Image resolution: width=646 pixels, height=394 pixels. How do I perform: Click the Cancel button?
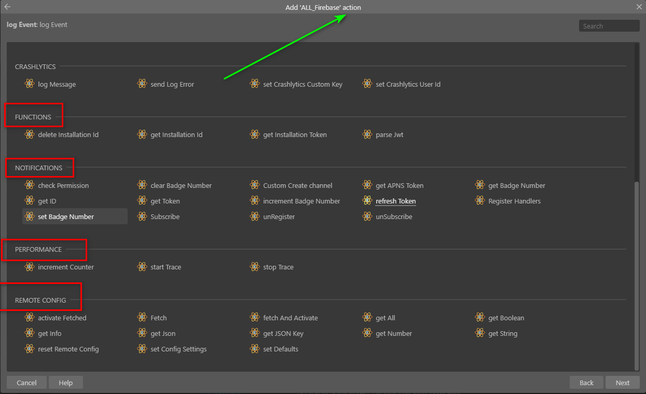coord(26,383)
